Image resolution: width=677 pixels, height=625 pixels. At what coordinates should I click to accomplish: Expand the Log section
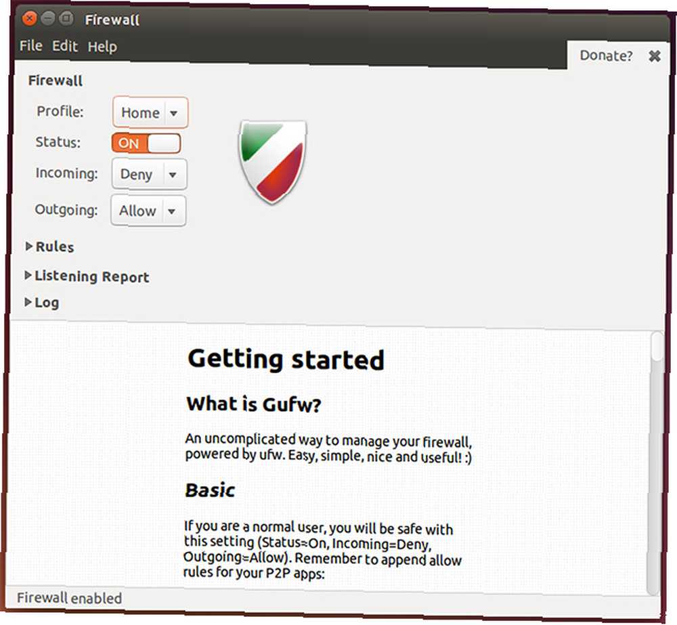click(x=42, y=303)
